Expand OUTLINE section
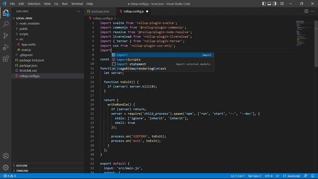The height and width of the screenshot is (179, 318). pyautogui.click(x=48, y=166)
